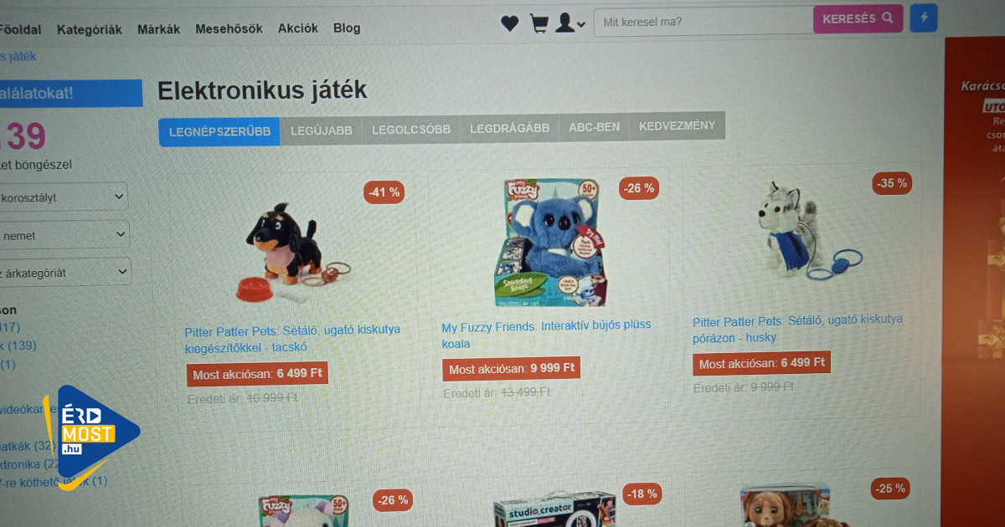This screenshot has width=1005, height=527.
Task: Open the dachshund toy dog product image
Action: [x=289, y=251]
